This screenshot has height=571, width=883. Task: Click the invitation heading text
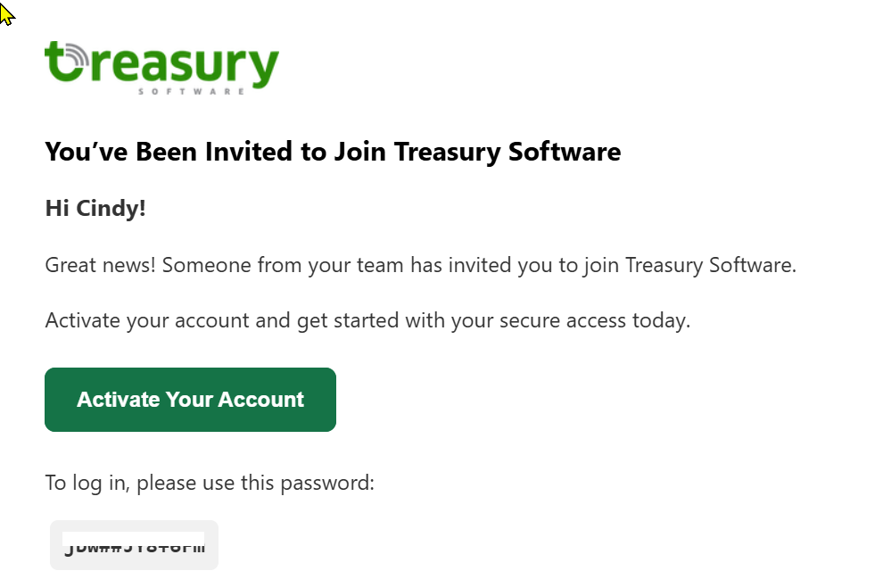coord(333,152)
